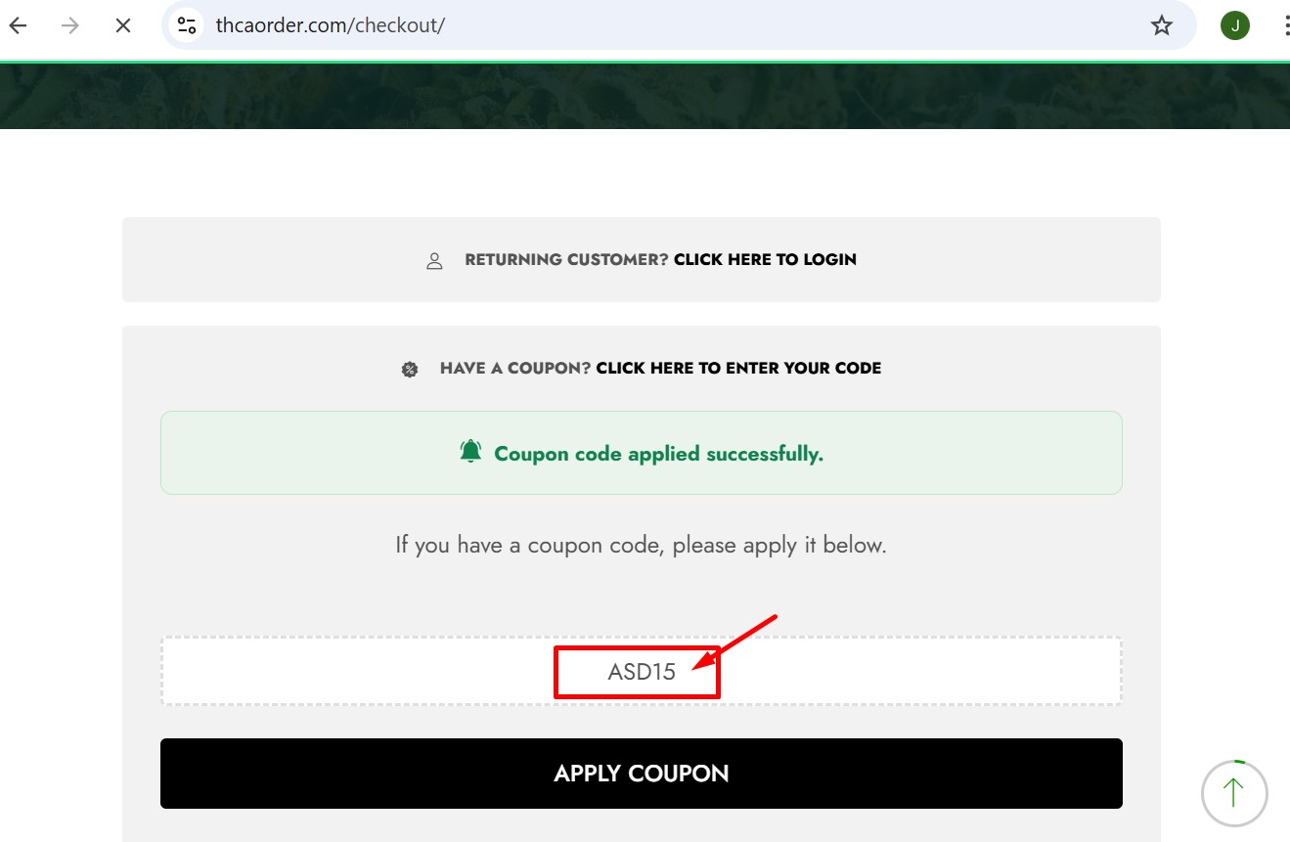Expand the returning customer login section
This screenshot has width=1290, height=842.
coord(765,259)
